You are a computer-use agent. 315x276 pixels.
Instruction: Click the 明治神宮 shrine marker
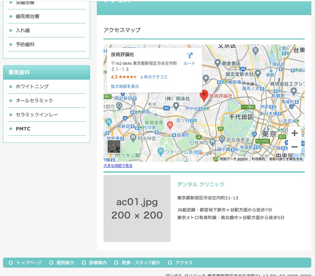tap(133, 139)
